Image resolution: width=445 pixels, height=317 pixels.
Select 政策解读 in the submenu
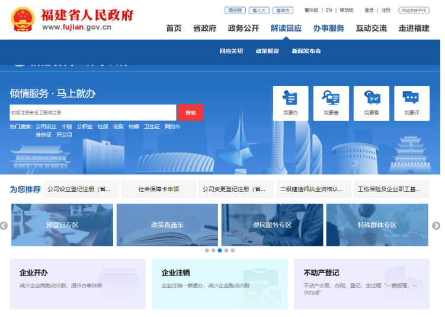[267, 51]
